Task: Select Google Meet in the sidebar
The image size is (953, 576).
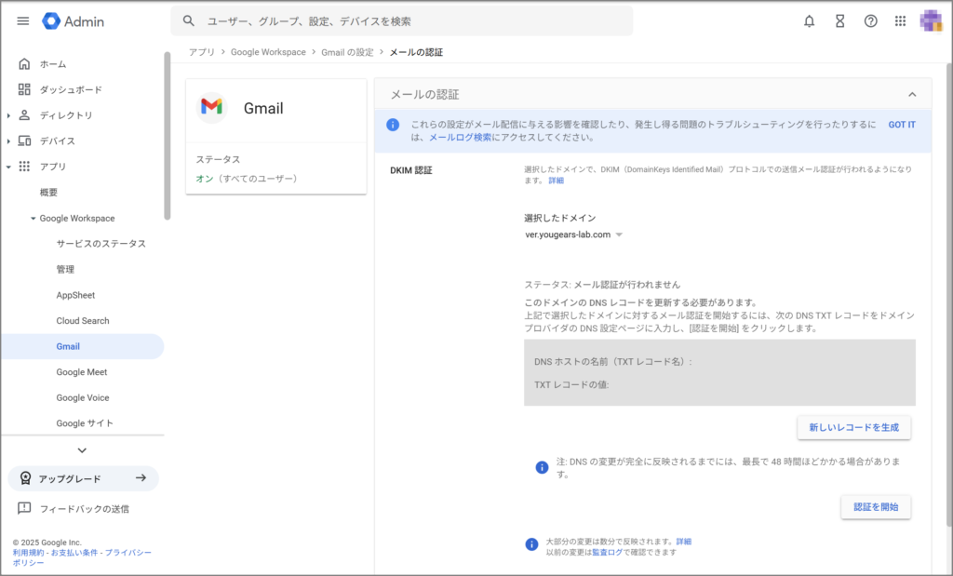Action: click(x=81, y=372)
